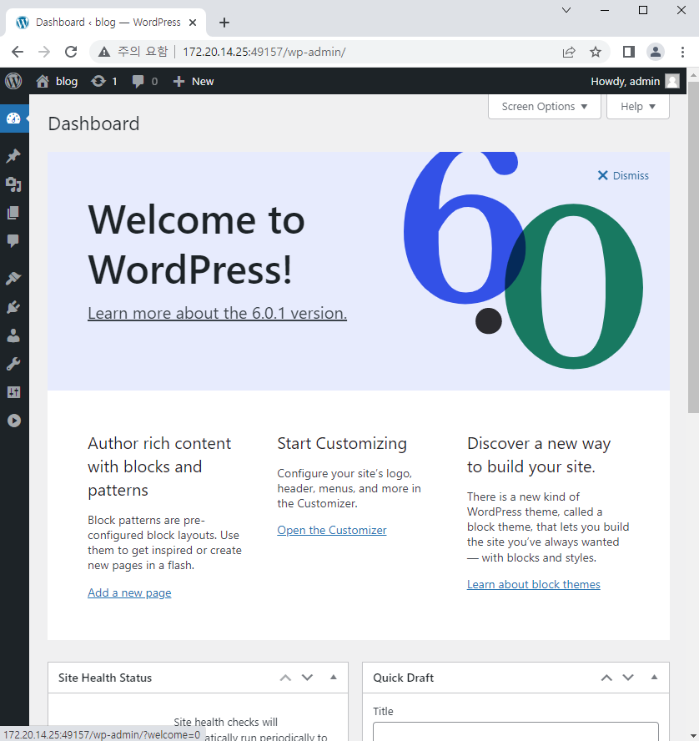The width and height of the screenshot is (699, 741).
Task: Move Site Health Status widget down
Action: coord(307,678)
